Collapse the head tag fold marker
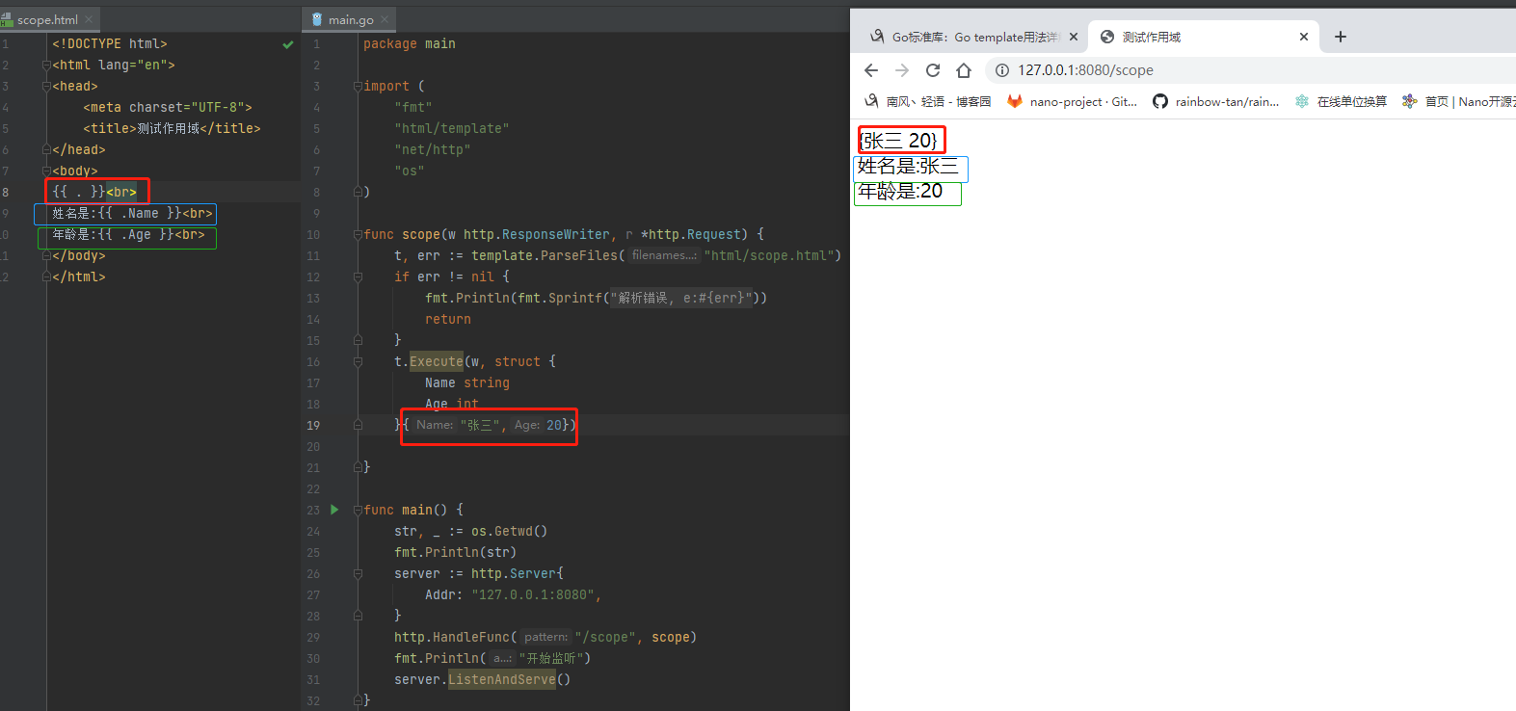Viewport: 1516px width, 711px height. click(x=45, y=87)
